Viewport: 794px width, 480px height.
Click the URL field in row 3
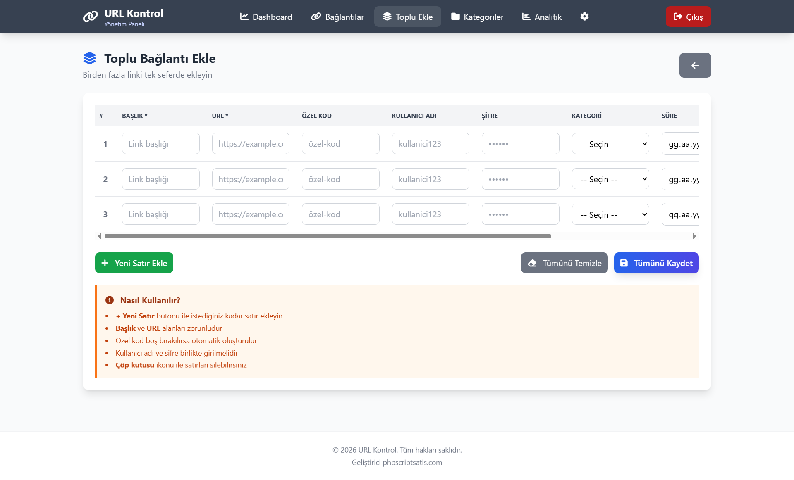[x=251, y=214]
